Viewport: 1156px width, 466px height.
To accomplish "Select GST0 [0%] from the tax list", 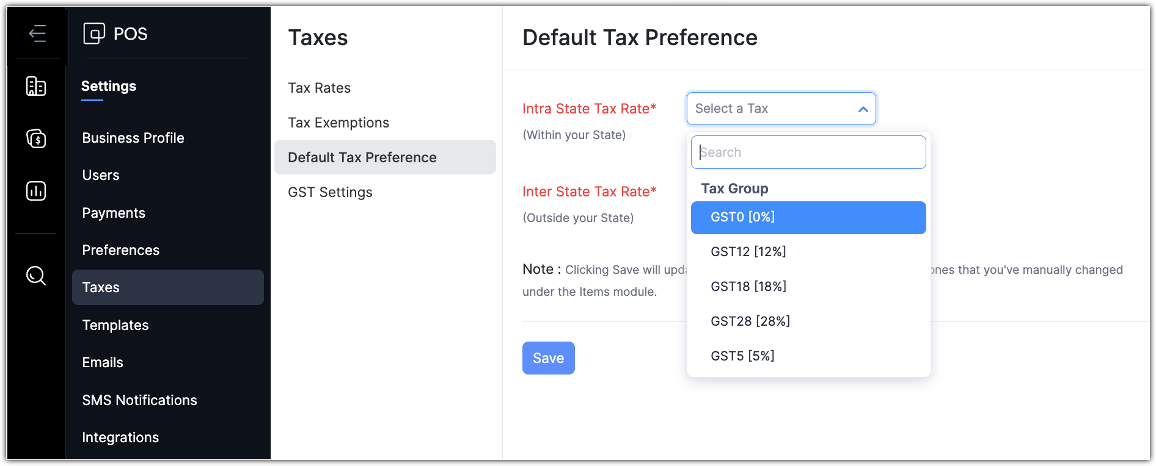I will point(808,217).
